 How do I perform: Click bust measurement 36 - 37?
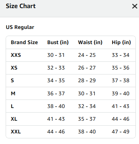click(56, 94)
